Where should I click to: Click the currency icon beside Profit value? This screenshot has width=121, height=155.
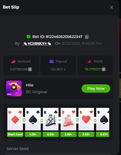pyautogui.click(x=104, y=69)
